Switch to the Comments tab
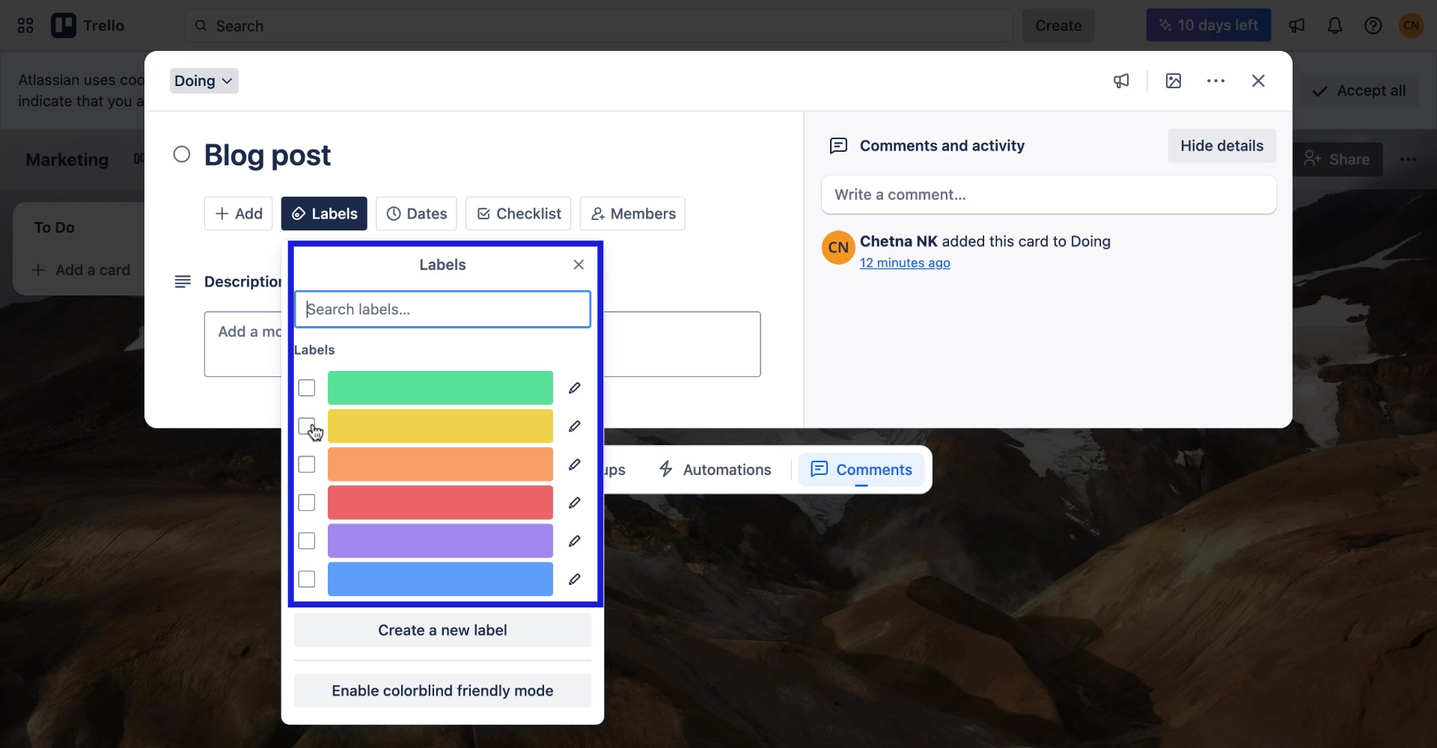This screenshot has height=748, width=1437. click(861, 469)
